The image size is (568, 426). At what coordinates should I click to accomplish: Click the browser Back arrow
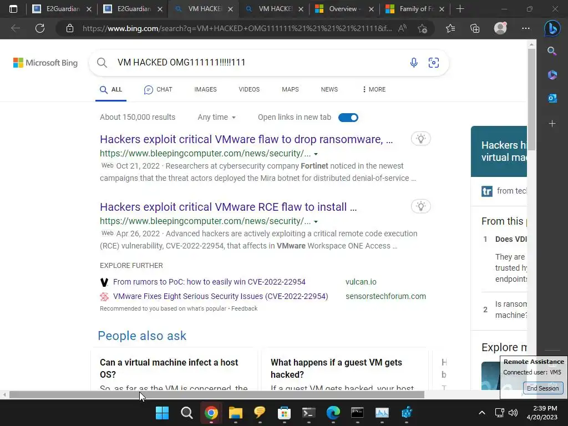click(15, 28)
